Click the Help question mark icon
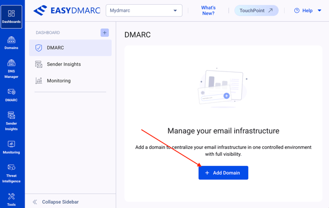This screenshot has width=329, height=208. [x=297, y=11]
